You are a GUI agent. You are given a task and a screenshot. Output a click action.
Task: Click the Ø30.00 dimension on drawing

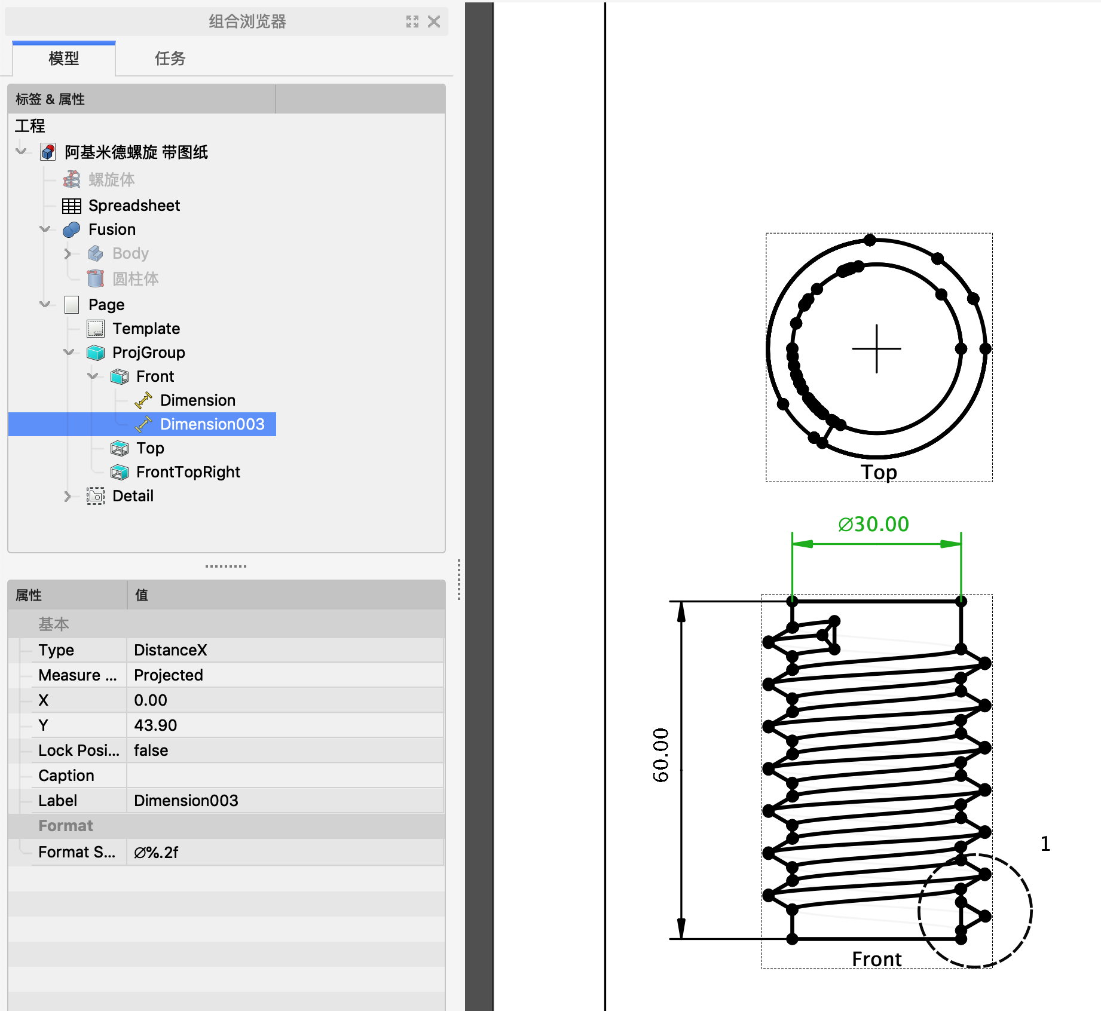click(x=873, y=524)
